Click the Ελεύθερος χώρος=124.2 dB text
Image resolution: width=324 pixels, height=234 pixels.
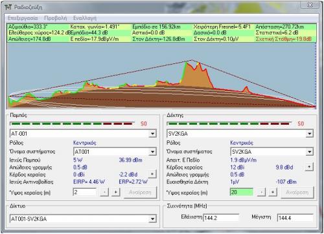pyautogui.click(x=40, y=33)
